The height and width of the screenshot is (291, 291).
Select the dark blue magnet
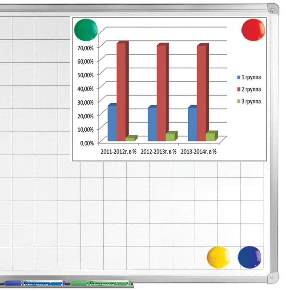(x=249, y=257)
